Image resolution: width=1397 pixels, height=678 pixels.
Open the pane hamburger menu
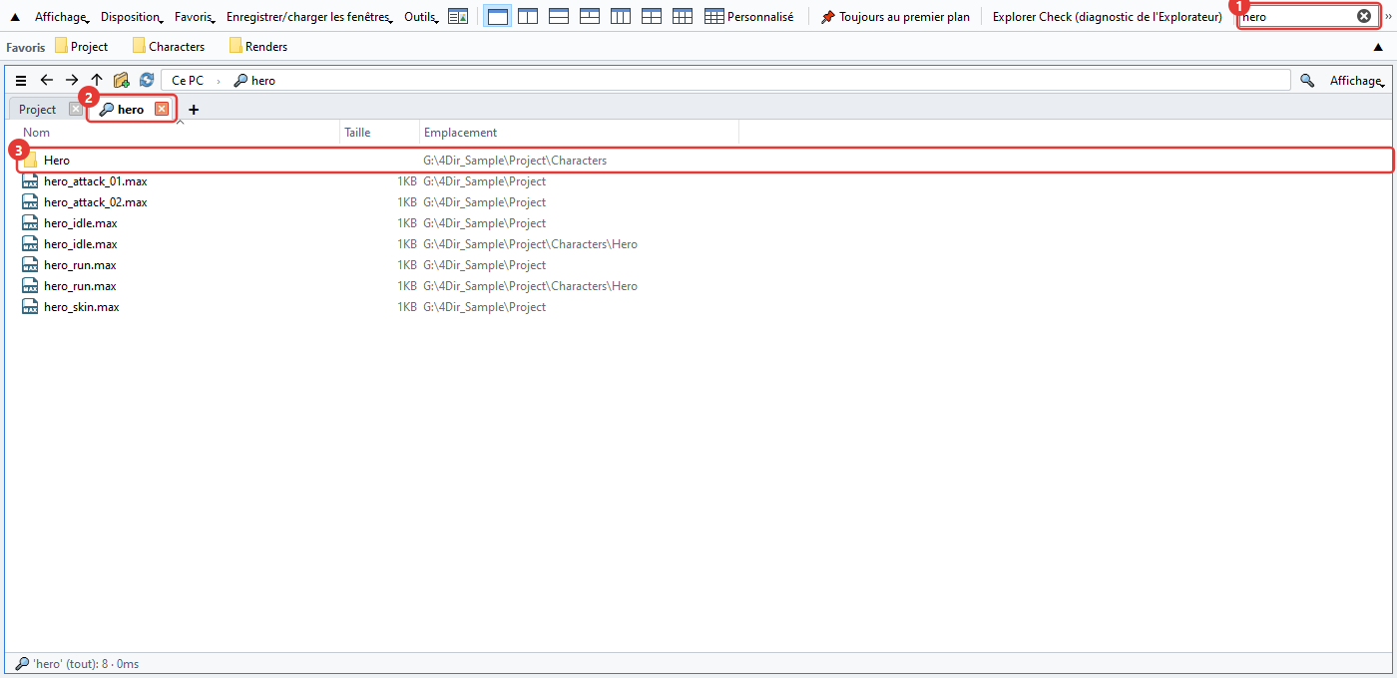coord(21,81)
